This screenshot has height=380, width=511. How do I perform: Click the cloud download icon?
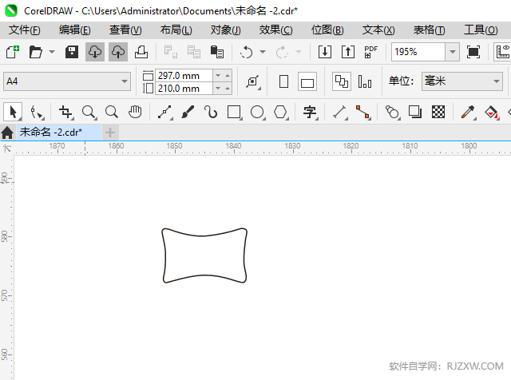(x=95, y=52)
